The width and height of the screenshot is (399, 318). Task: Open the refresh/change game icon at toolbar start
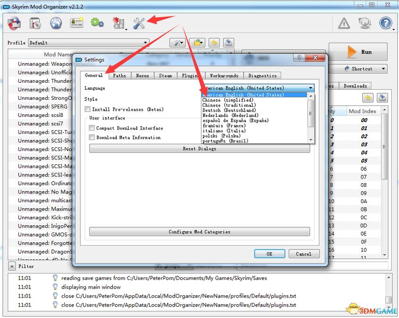pos(14,23)
